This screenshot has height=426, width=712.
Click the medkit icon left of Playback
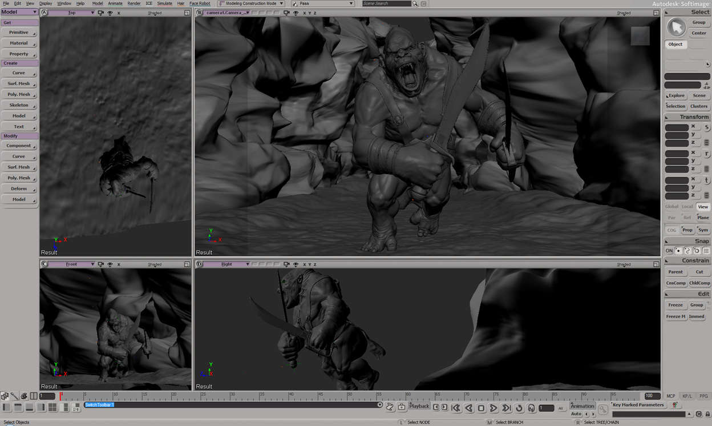tap(402, 407)
